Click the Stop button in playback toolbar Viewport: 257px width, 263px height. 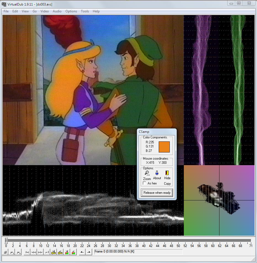click(x=5, y=252)
